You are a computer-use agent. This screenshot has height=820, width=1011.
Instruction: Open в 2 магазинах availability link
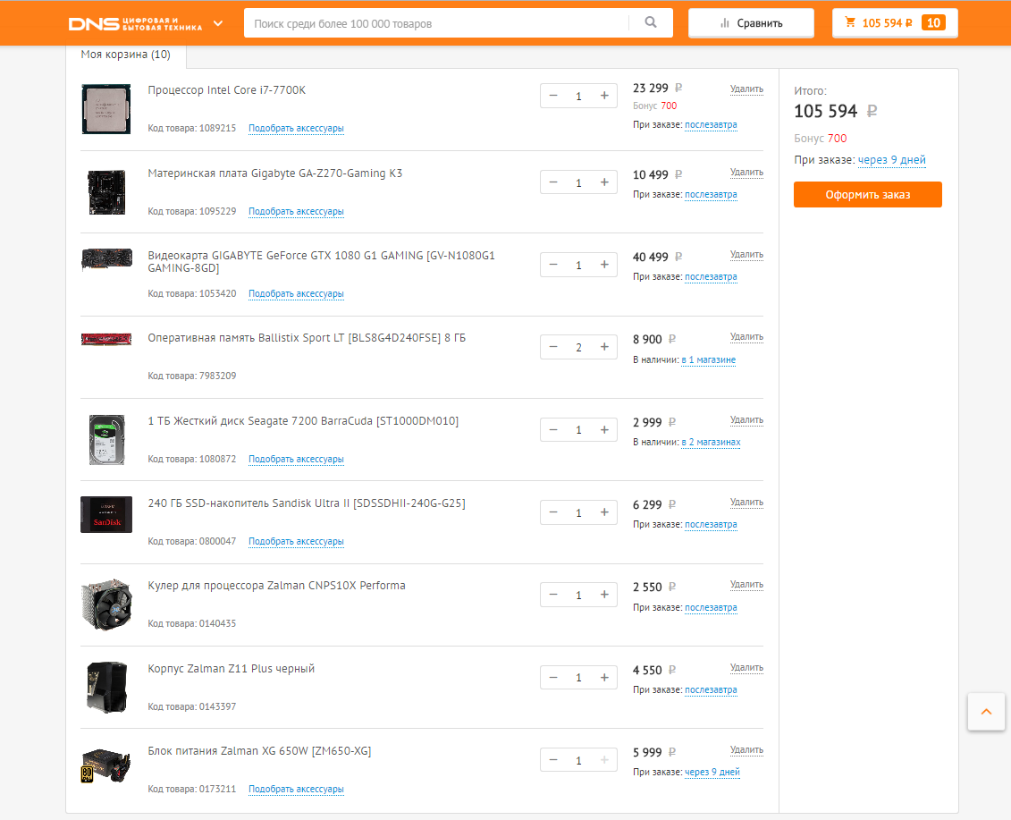click(711, 443)
